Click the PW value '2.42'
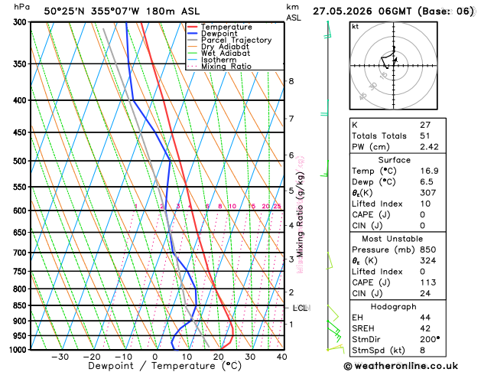481x372 pixels. click(429, 147)
